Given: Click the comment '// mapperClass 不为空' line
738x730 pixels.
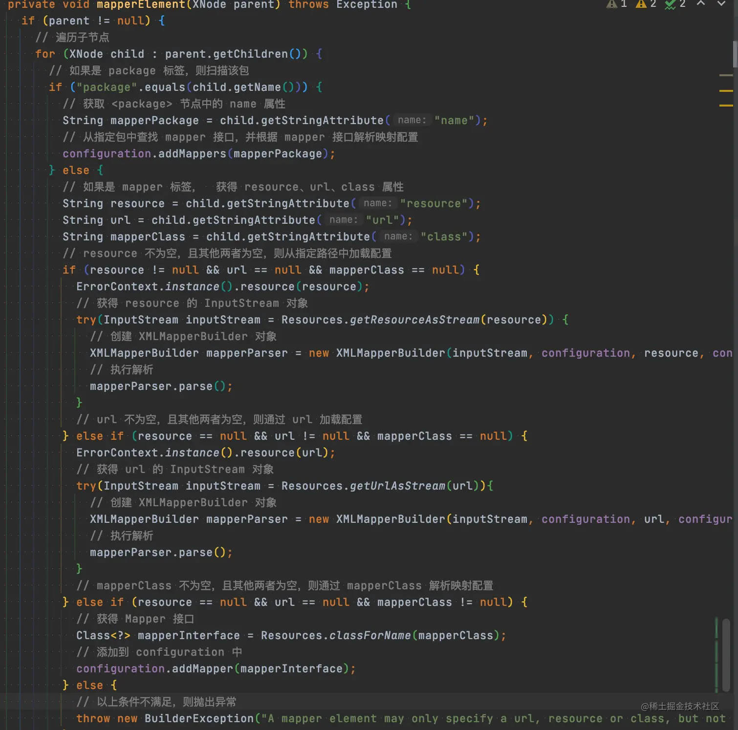Looking at the screenshot, I should point(285,585).
